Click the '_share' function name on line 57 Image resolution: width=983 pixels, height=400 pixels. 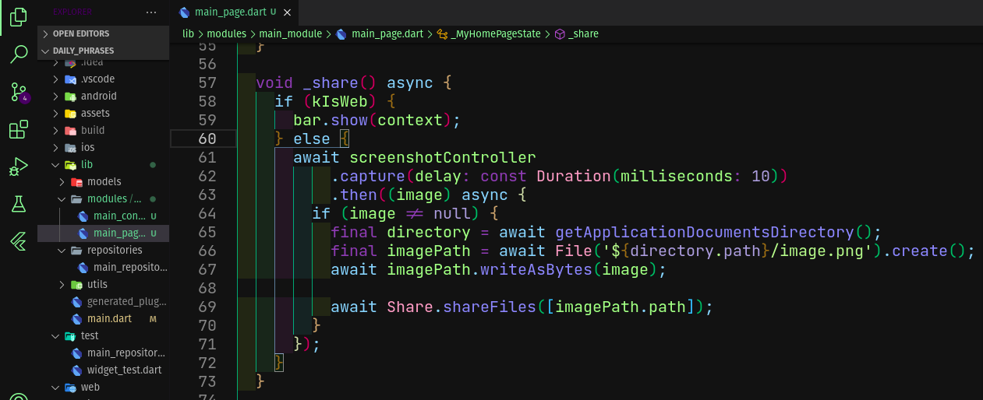point(331,82)
